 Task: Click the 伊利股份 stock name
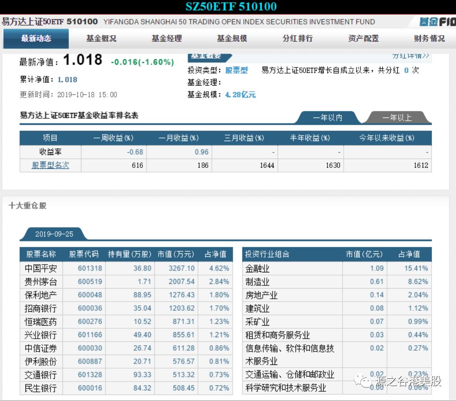coord(41,361)
